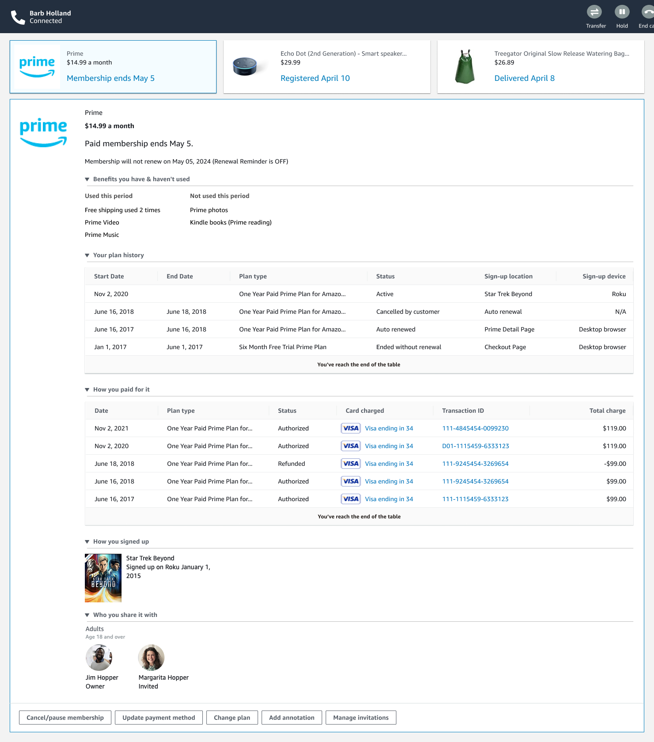
Task: Click the Treegator watering bag image
Action: point(464,67)
